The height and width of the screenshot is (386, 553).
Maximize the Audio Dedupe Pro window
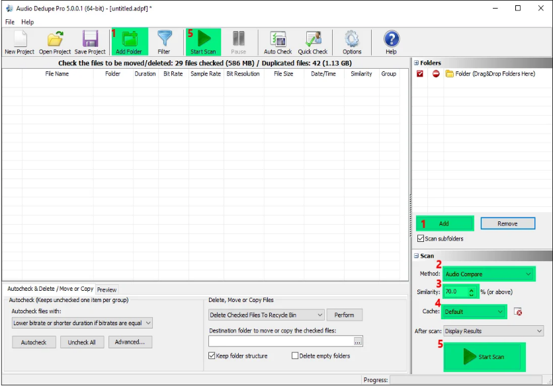[x=518, y=8]
